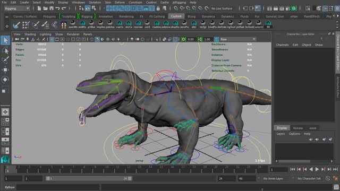Image resolution: width=340 pixels, height=191 pixels.
Task: Click the sculpt brush shelf icon
Action: [x=16, y=25]
